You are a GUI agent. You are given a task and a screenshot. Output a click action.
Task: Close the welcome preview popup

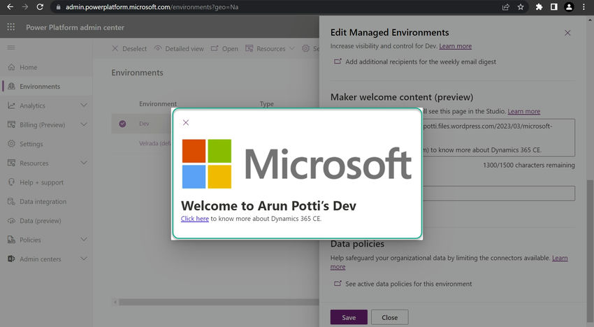coord(186,122)
